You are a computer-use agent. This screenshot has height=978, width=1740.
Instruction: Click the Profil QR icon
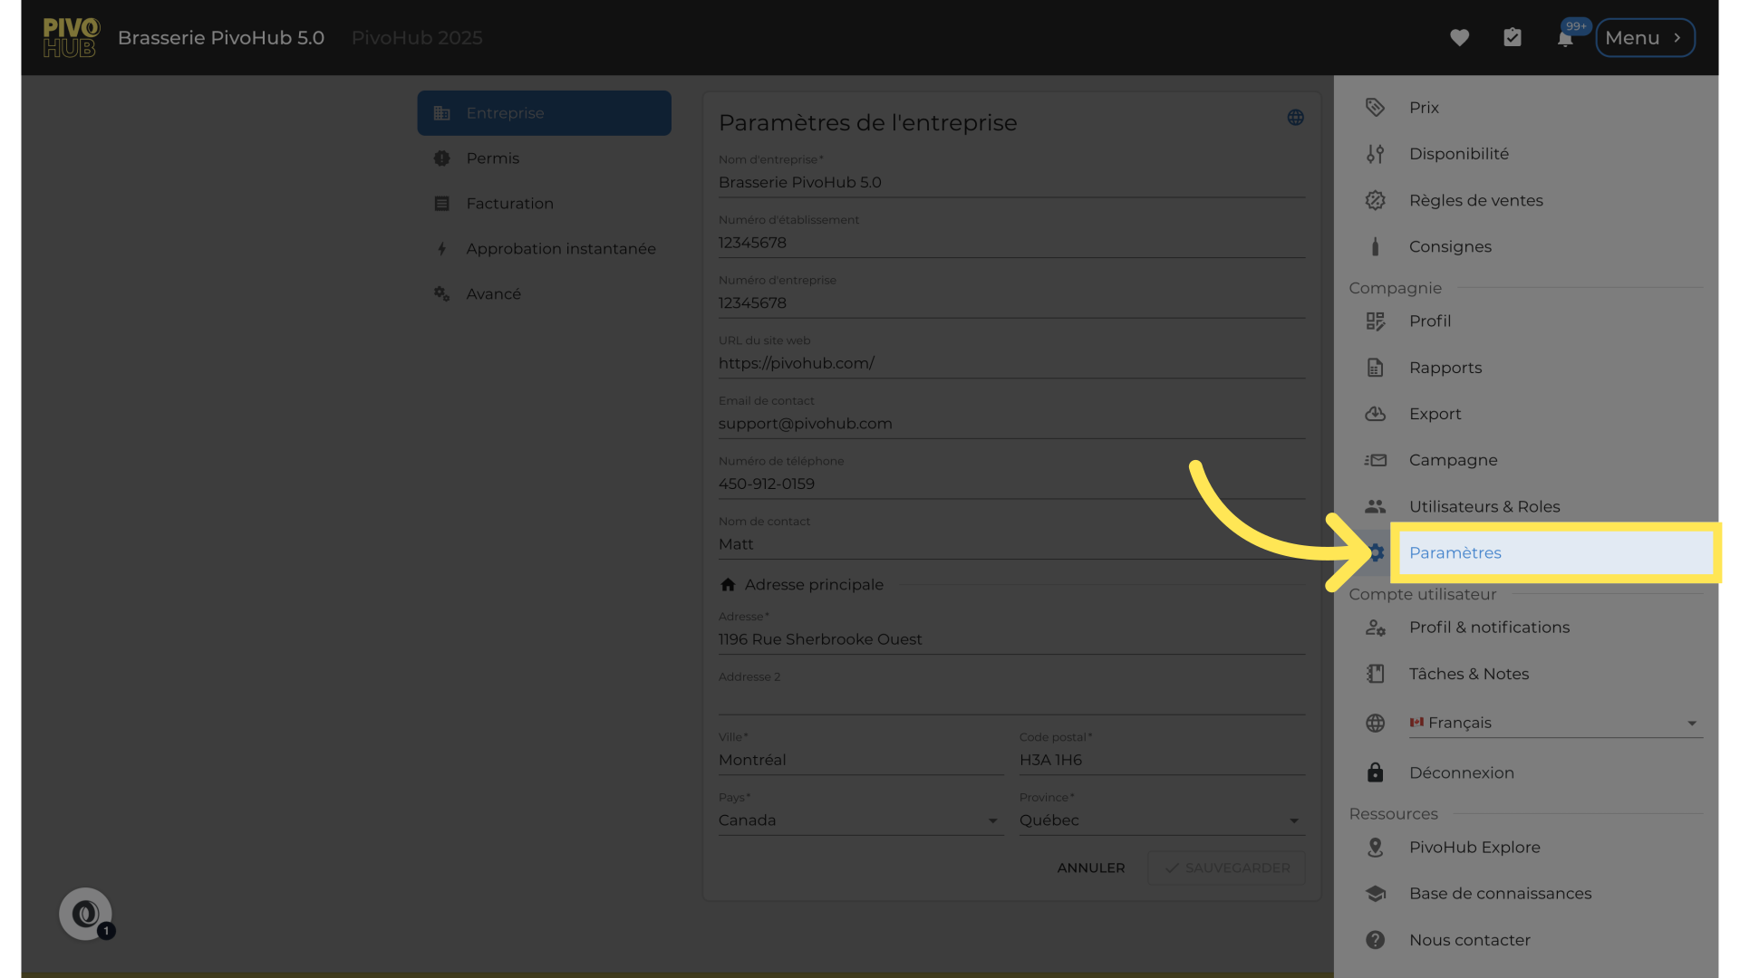click(x=1375, y=321)
